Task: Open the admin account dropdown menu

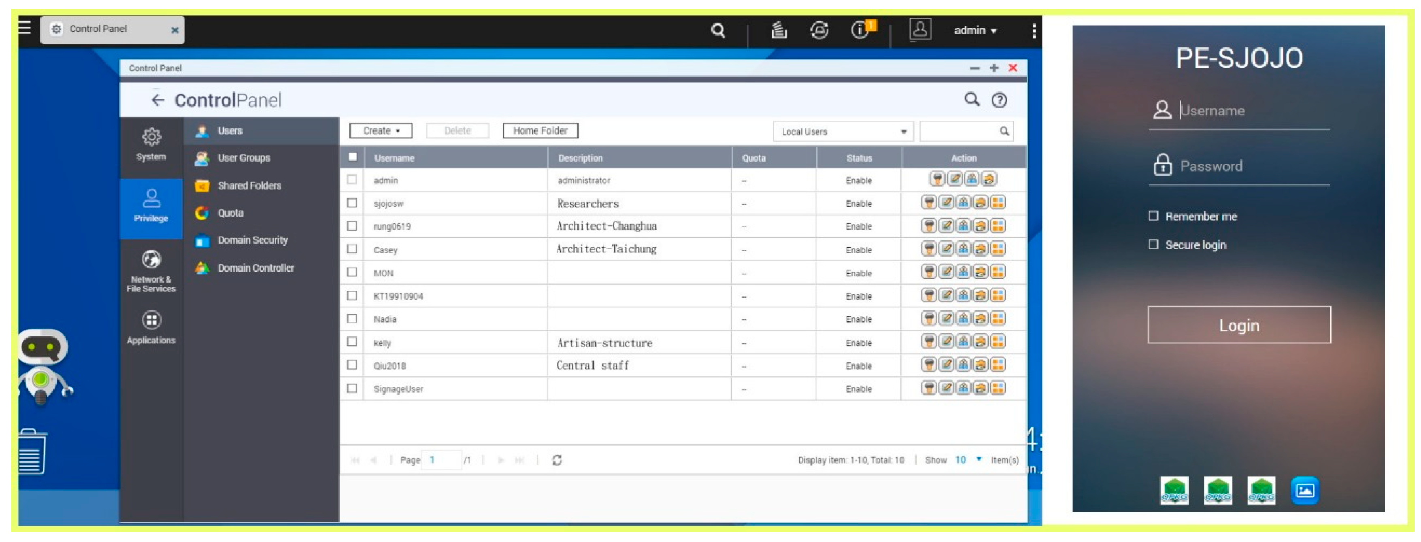Action: (975, 31)
